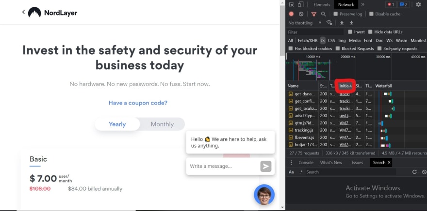The width and height of the screenshot is (427, 211).
Task: Select the hotjar-173... request row
Action: 356,145
